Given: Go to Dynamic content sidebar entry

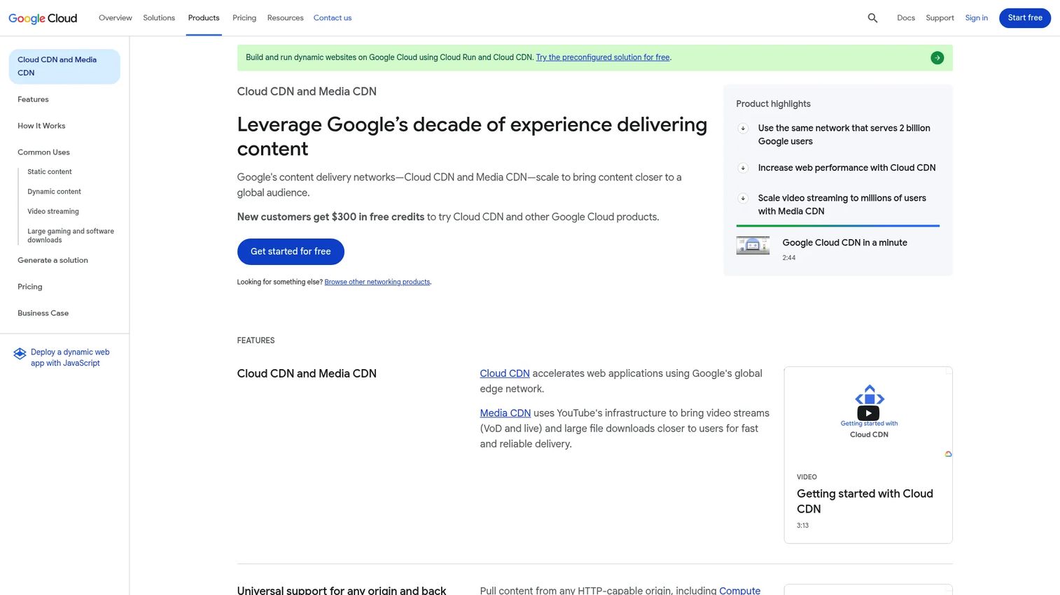Looking at the screenshot, I should coord(54,192).
